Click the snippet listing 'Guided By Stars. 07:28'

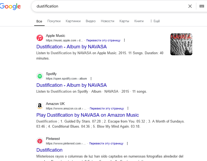(x=111, y=124)
